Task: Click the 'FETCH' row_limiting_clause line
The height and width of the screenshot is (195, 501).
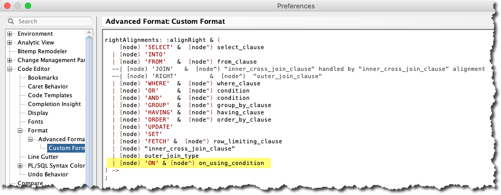Action: pyautogui.click(x=197, y=142)
